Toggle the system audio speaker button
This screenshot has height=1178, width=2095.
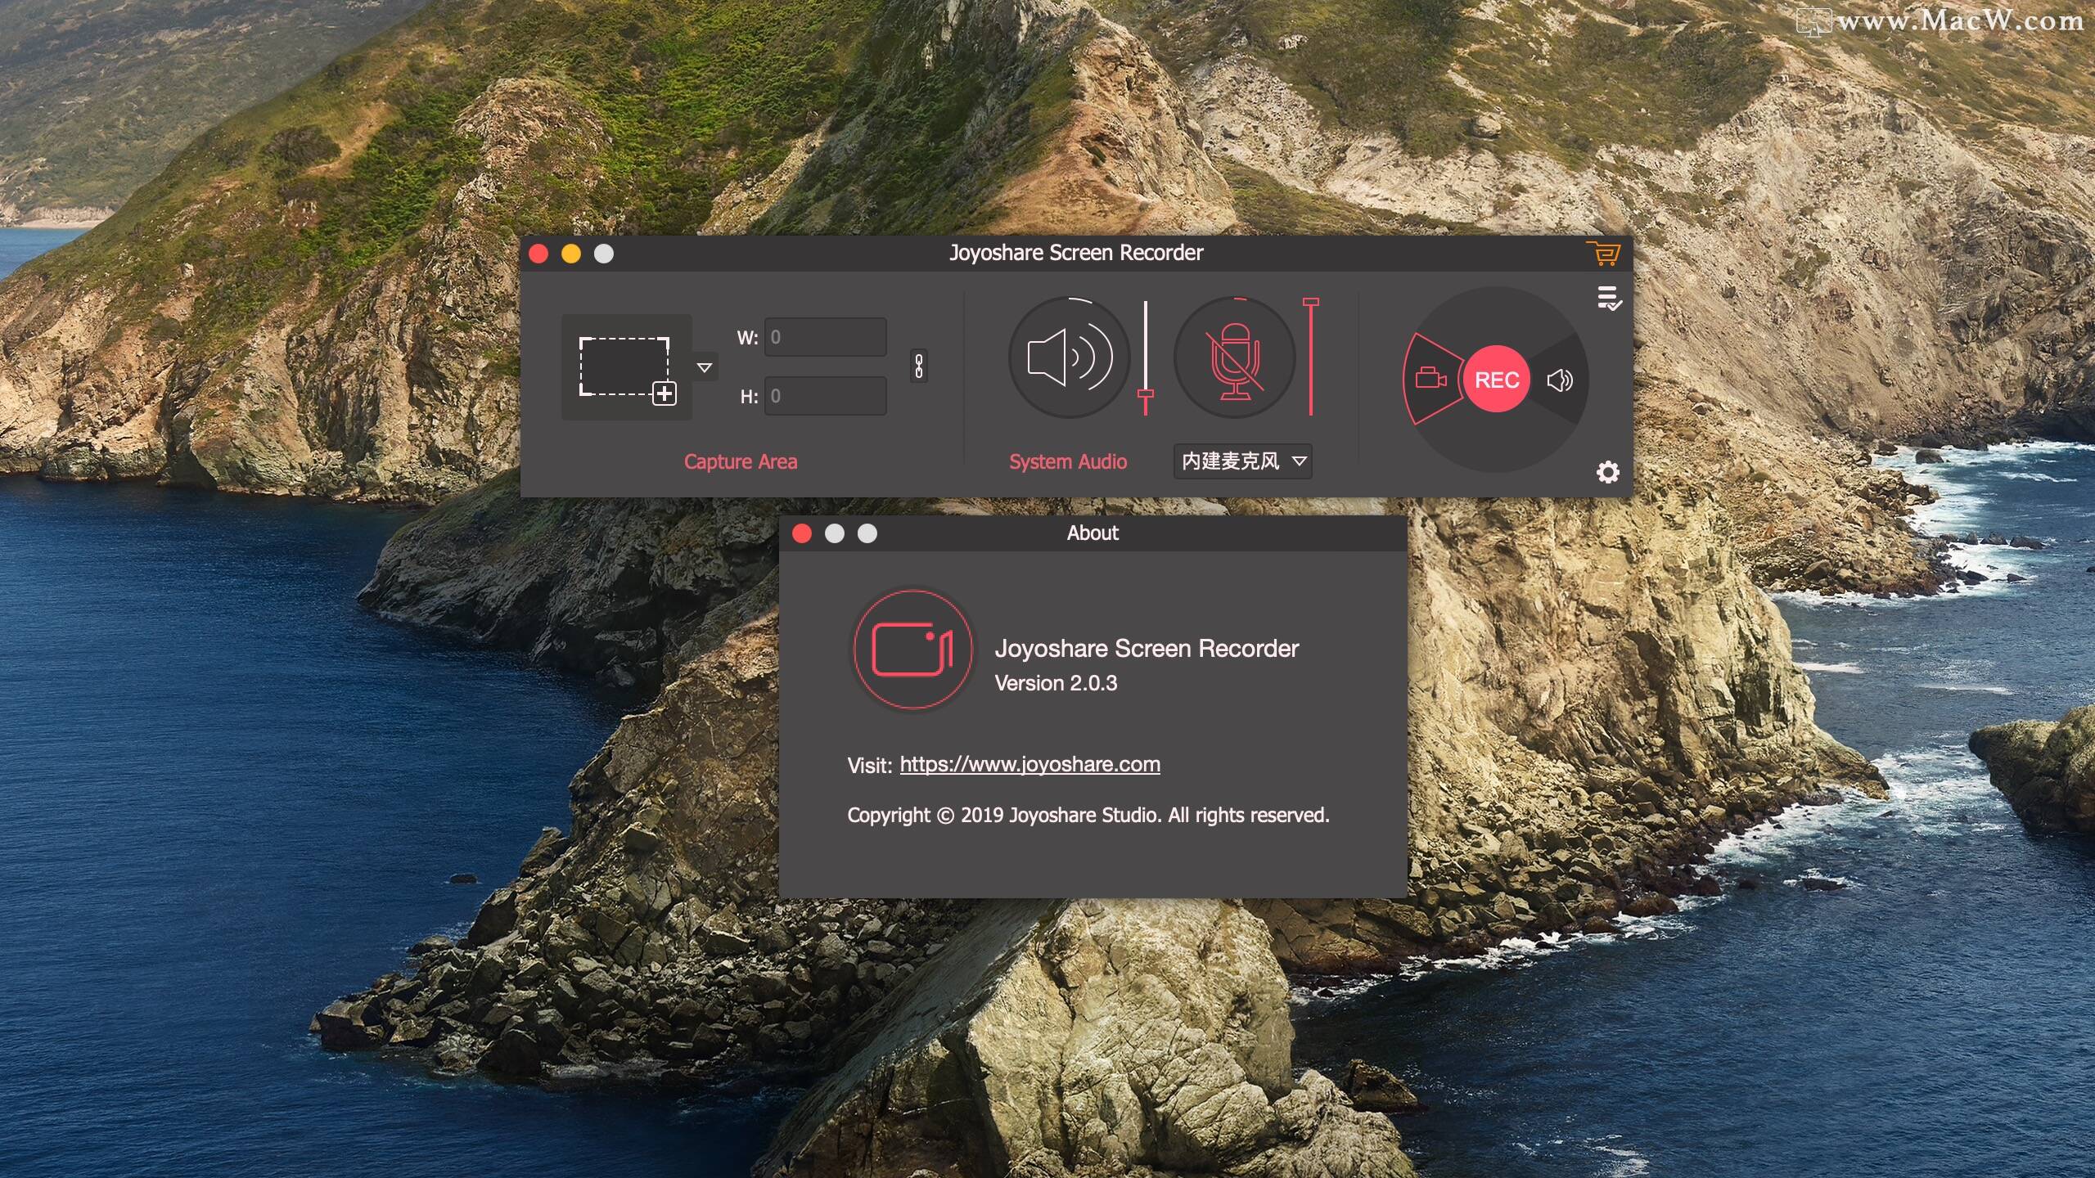(x=1069, y=357)
